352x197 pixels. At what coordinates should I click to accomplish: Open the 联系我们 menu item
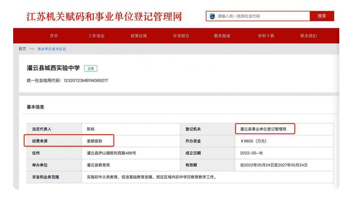(309, 36)
